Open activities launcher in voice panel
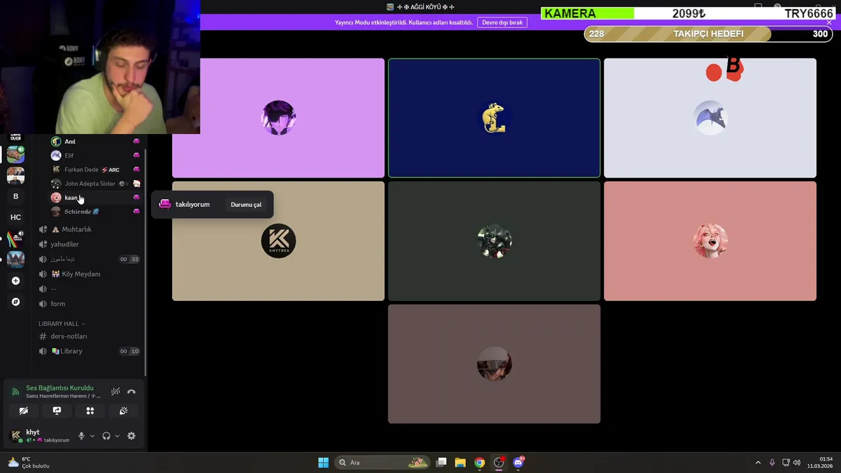This screenshot has width=841, height=473. pyautogui.click(x=90, y=411)
